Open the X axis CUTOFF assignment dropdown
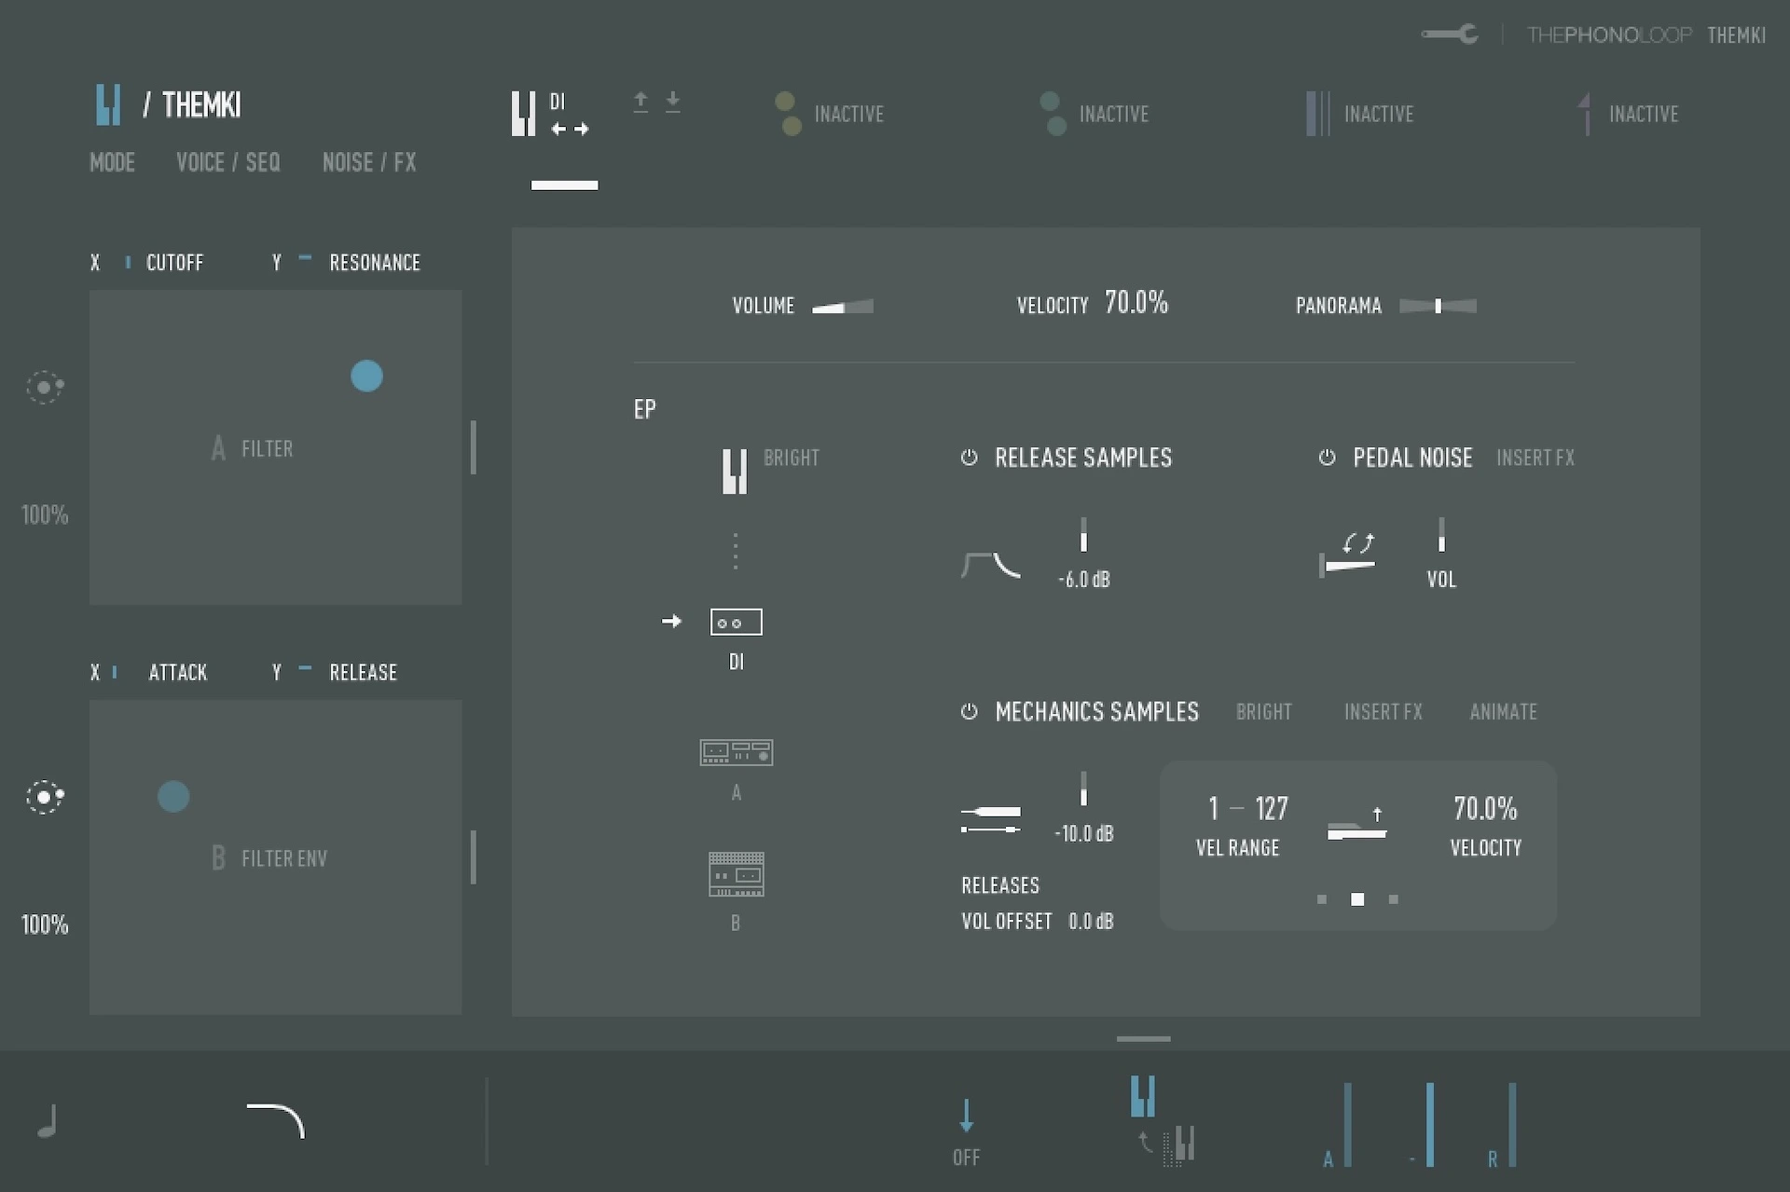This screenshot has height=1192, width=1790. click(174, 263)
